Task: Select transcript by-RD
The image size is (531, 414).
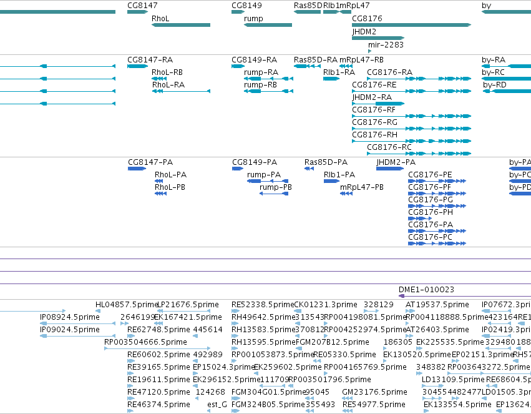Action: click(x=507, y=91)
